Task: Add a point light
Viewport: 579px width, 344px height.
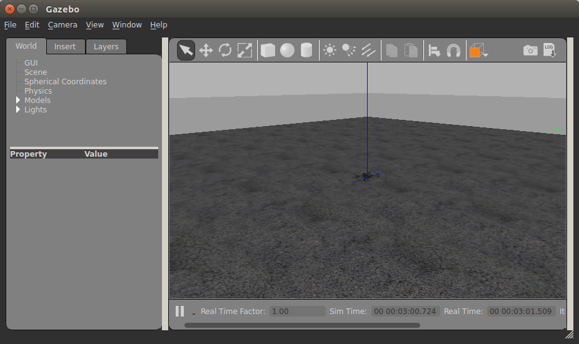Action: 330,50
